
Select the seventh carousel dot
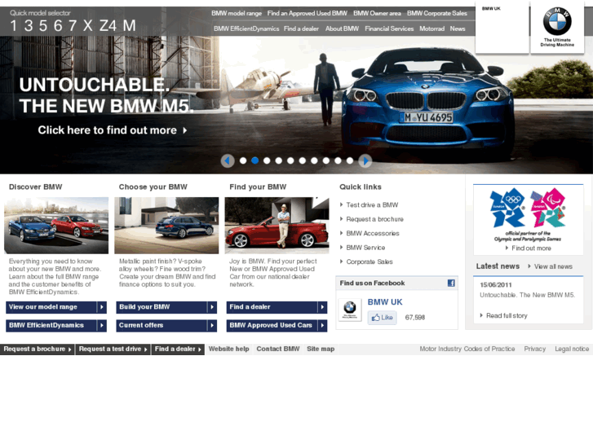tap(314, 160)
